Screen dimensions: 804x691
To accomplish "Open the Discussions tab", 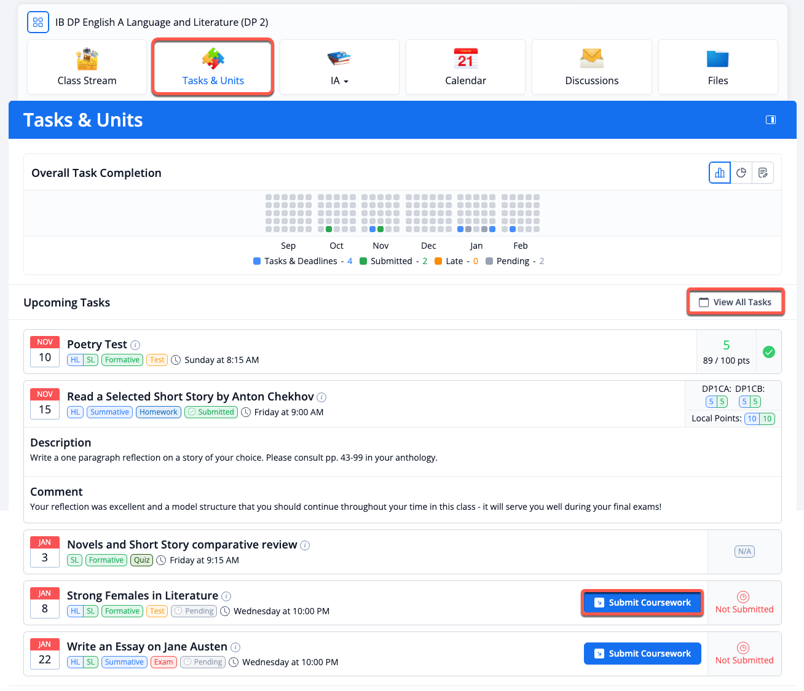I will coord(591,68).
